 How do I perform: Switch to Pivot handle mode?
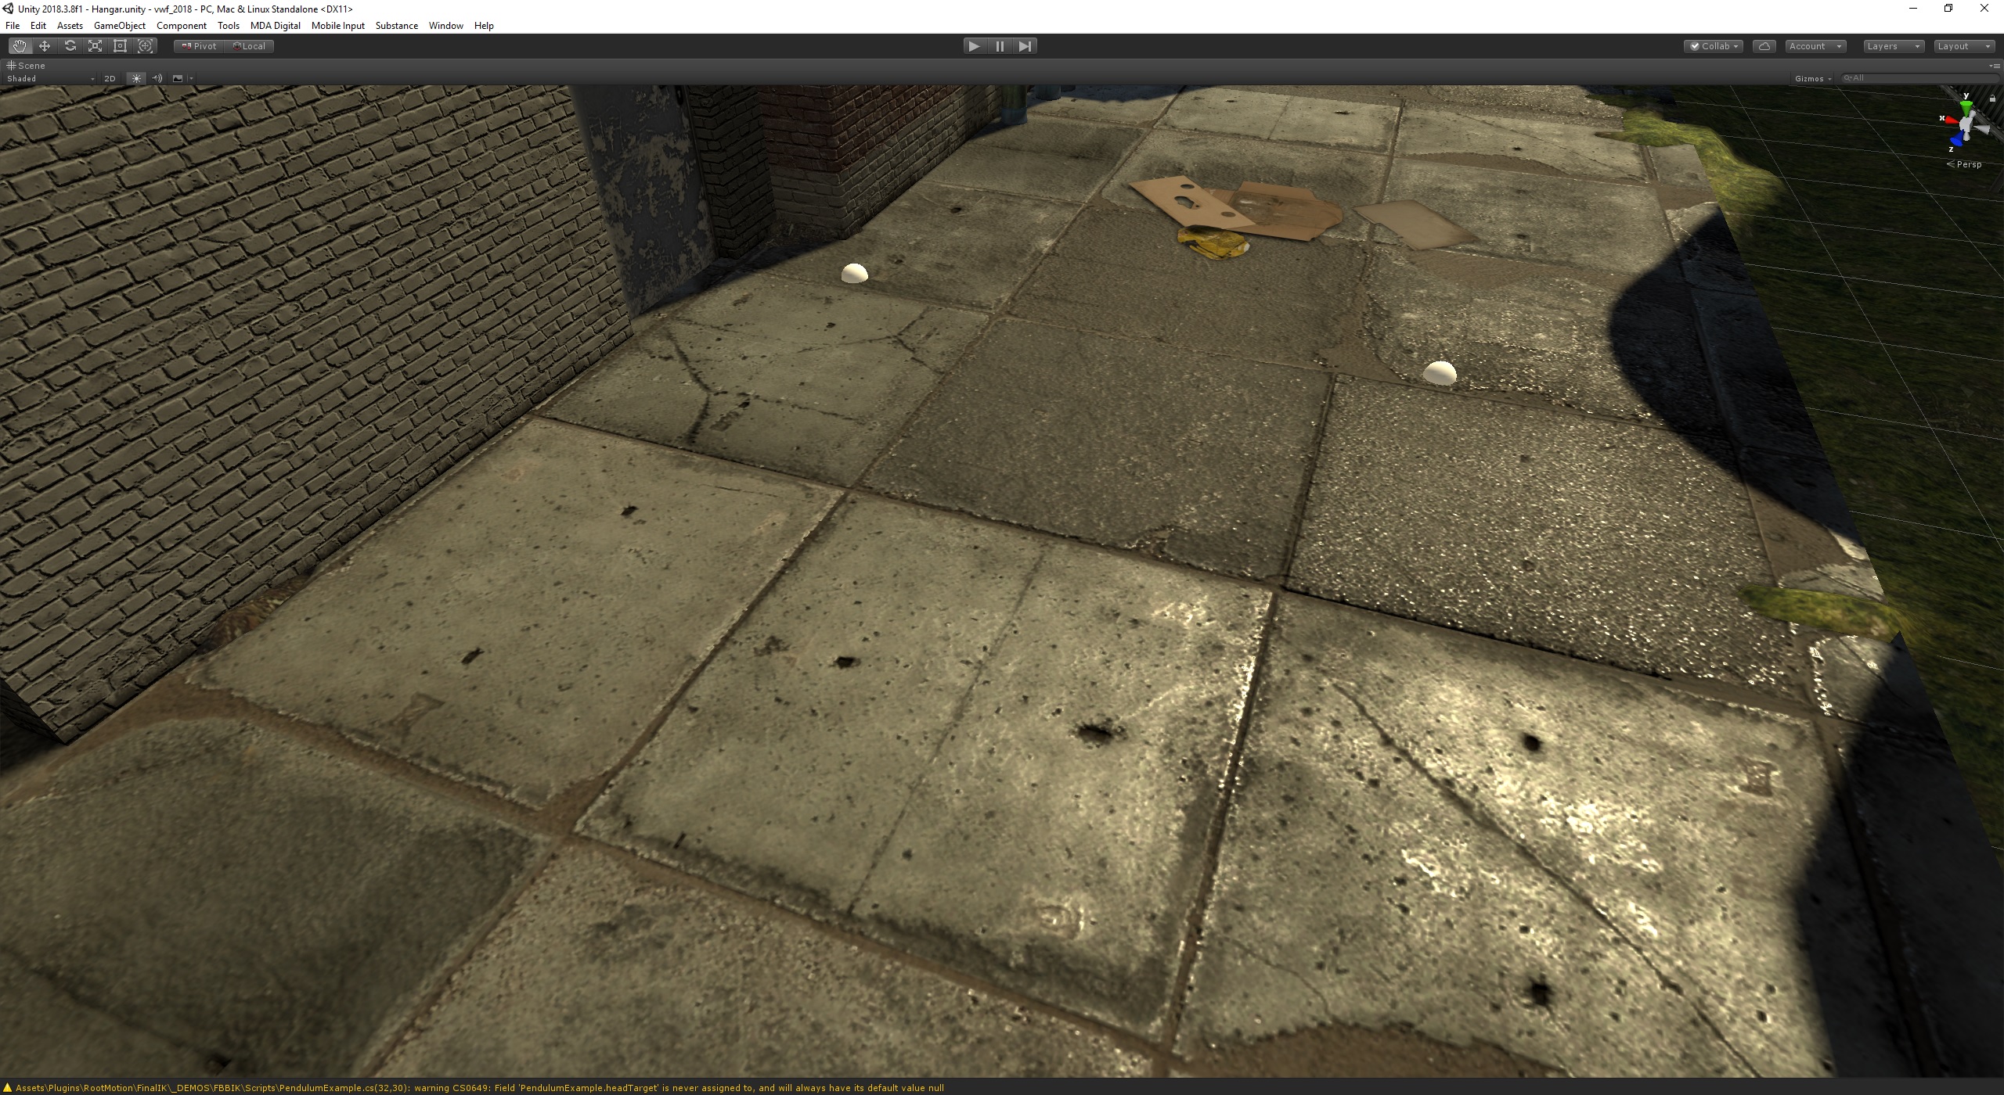click(x=198, y=45)
